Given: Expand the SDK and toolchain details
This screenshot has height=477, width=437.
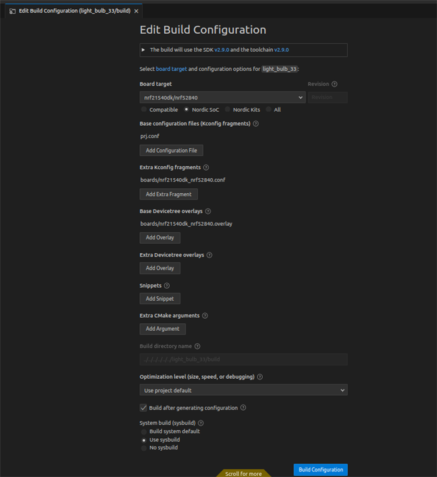Looking at the screenshot, I should [144, 50].
